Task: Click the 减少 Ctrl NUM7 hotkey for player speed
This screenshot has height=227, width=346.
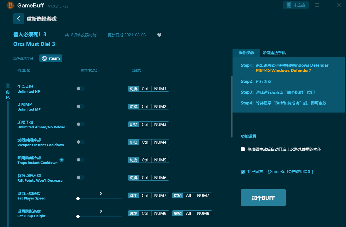Action: 148,196
